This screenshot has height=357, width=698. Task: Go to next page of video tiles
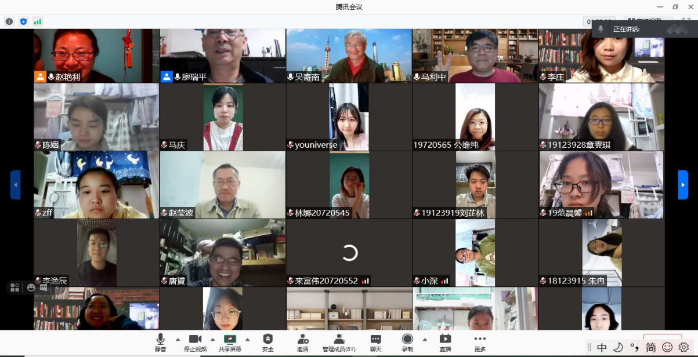pos(683,185)
